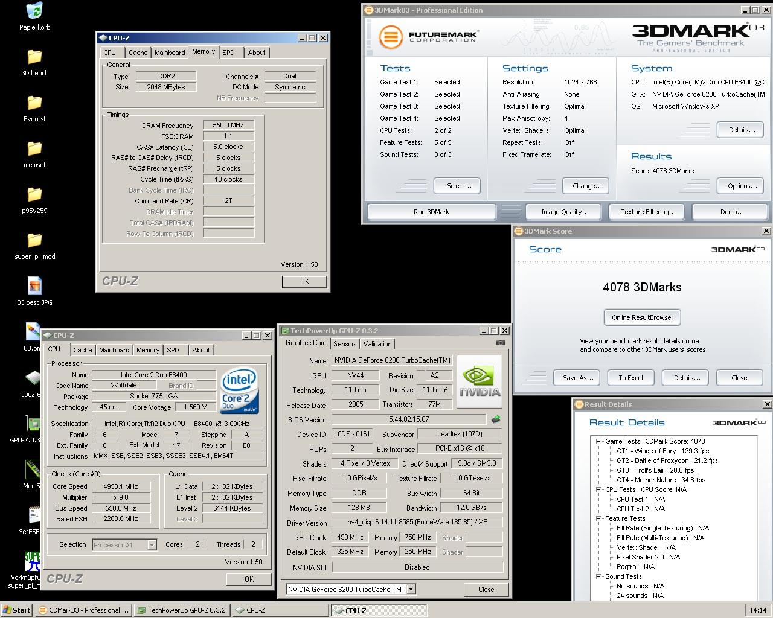This screenshot has height=618, width=773.
Task: Switch to Validation tab in GPU-Z
Action: coord(377,344)
